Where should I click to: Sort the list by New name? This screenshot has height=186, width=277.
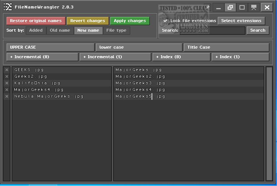click(x=88, y=31)
